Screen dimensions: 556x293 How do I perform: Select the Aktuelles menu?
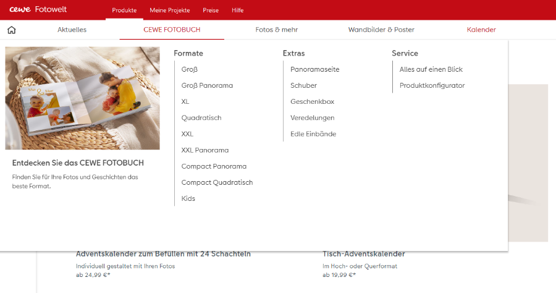72,30
